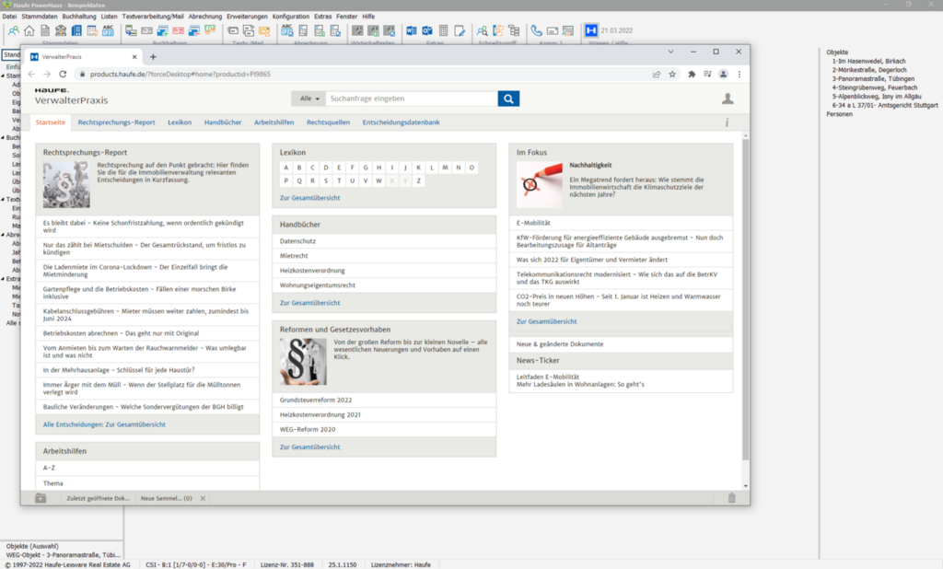The image size is (943, 569).
Task: Click the tab search chevron in browser titlebar
Action: click(x=670, y=52)
